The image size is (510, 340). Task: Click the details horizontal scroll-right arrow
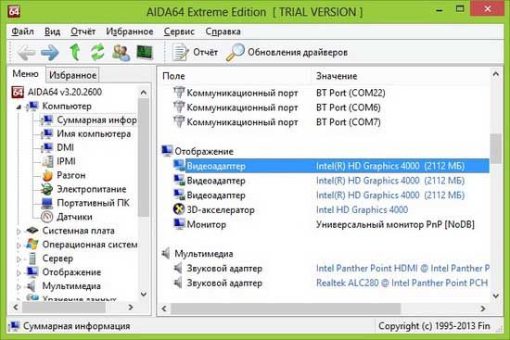(x=483, y=309)
